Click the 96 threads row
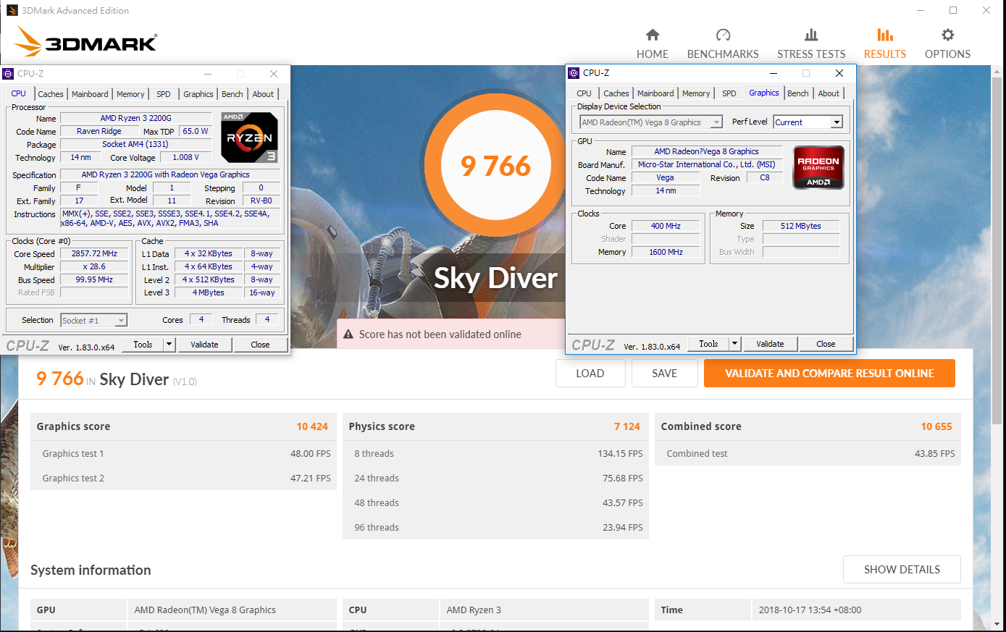Viewport: 1006px width, 632px height. tap(496, 527)
